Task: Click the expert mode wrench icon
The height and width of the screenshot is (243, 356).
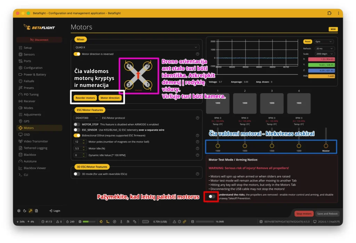Action: [31, 211]
